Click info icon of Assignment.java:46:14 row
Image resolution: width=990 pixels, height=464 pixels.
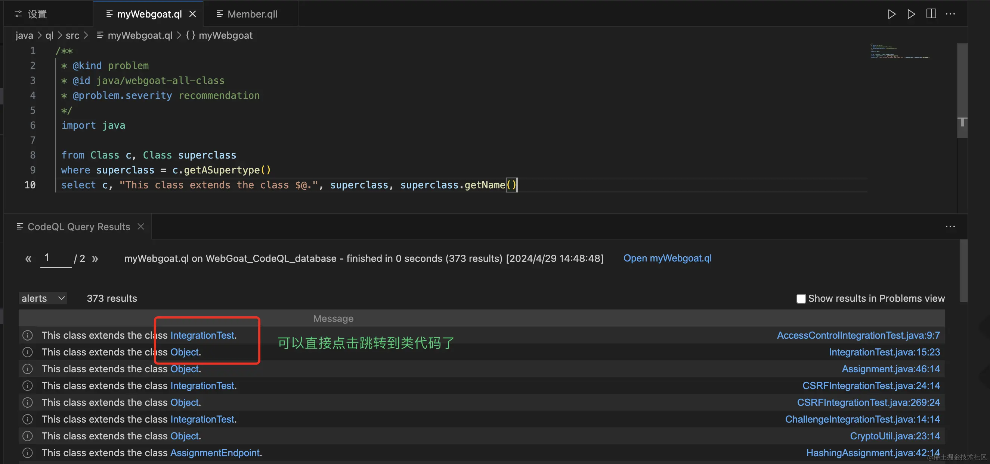28,369
